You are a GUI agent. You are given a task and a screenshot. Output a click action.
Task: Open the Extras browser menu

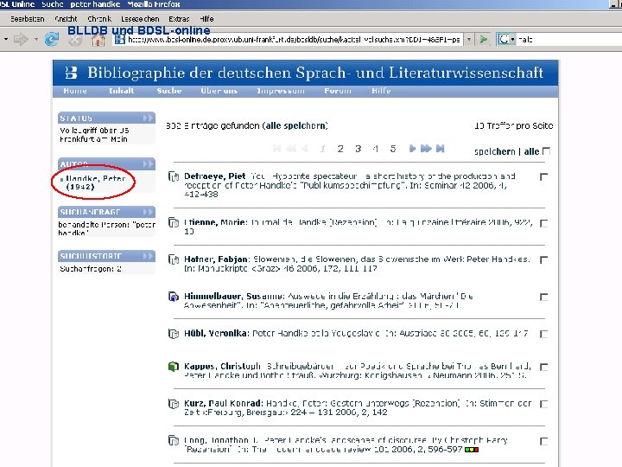pos(179,19)
